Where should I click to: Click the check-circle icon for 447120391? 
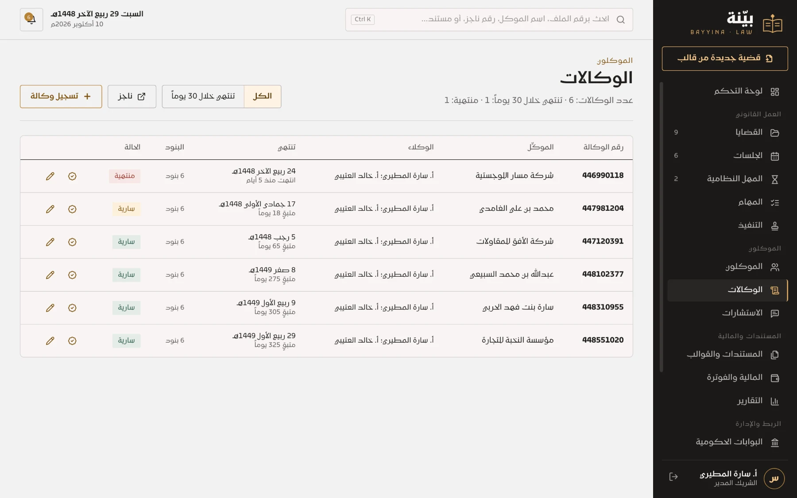tap(72, 242)
